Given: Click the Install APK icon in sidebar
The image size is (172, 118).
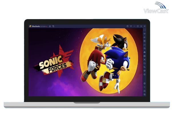Looking at the screenshot, I should click(145, 52).
